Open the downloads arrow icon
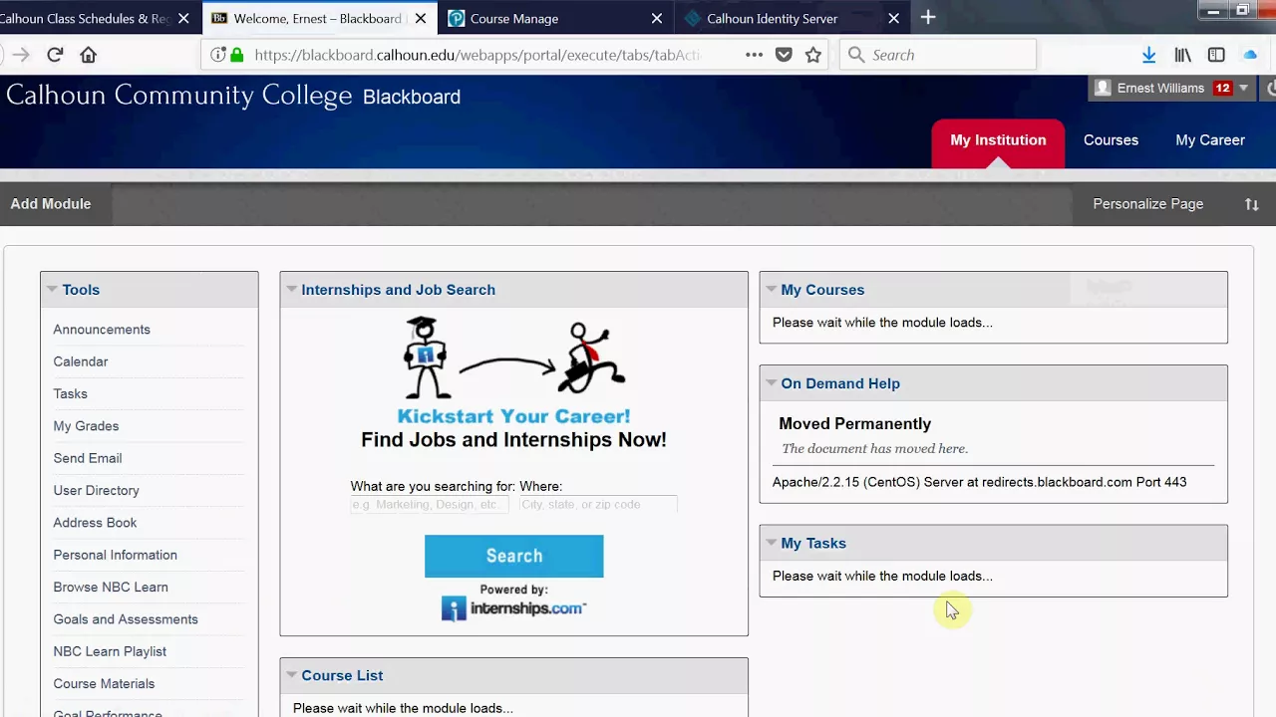This screenshot has width=1276, height=717. click(1148, 55)
